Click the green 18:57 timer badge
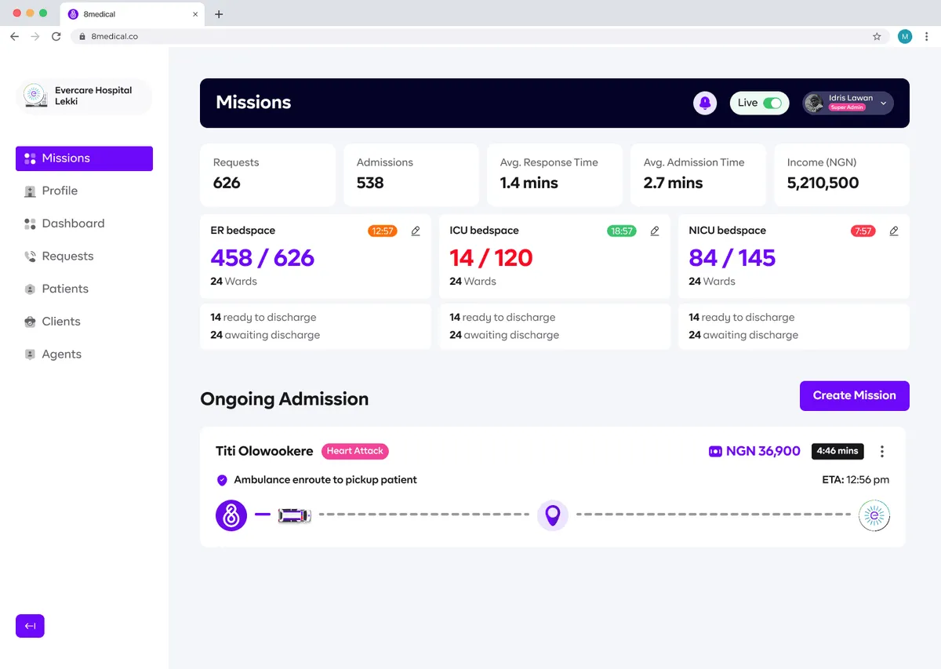Image resolution: width=941 pixels, height=669 pixels. pyautogui.click(x=622, y=231)
